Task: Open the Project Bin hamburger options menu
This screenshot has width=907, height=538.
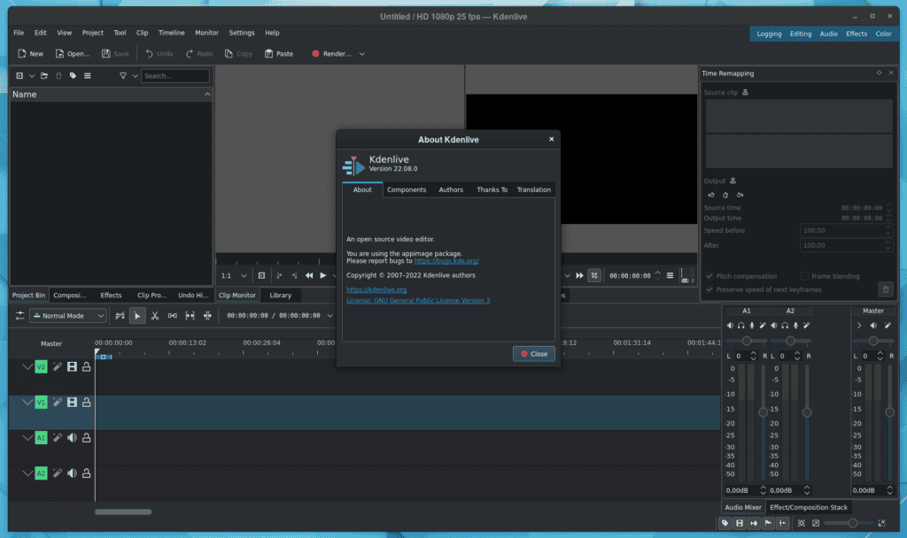Action: click(x=88, y=76)
